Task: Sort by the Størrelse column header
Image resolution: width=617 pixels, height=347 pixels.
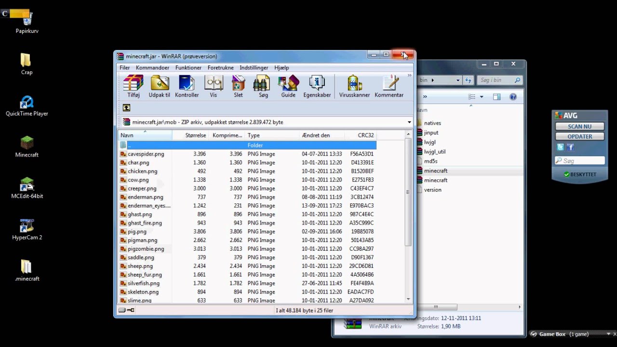Action: coord(190,135)
